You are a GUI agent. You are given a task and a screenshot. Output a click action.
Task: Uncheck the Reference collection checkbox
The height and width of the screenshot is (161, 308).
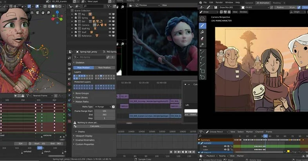point(76,36)
